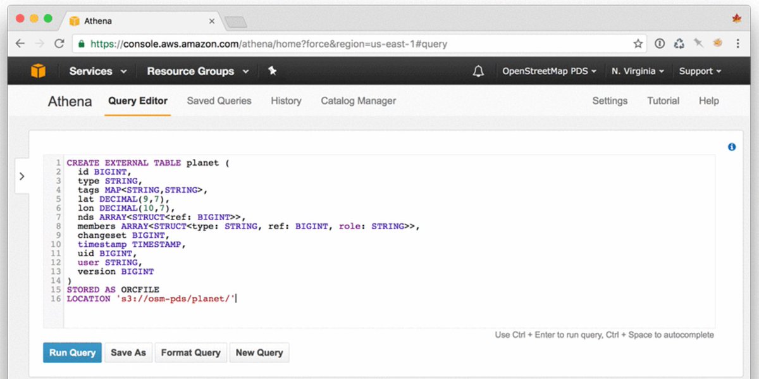This screenshot has height=379, width=759.
Task: Click the 'nds ARRAY<STRUCT<ref: BIGINT>>' line
Action: coord(161,217)
